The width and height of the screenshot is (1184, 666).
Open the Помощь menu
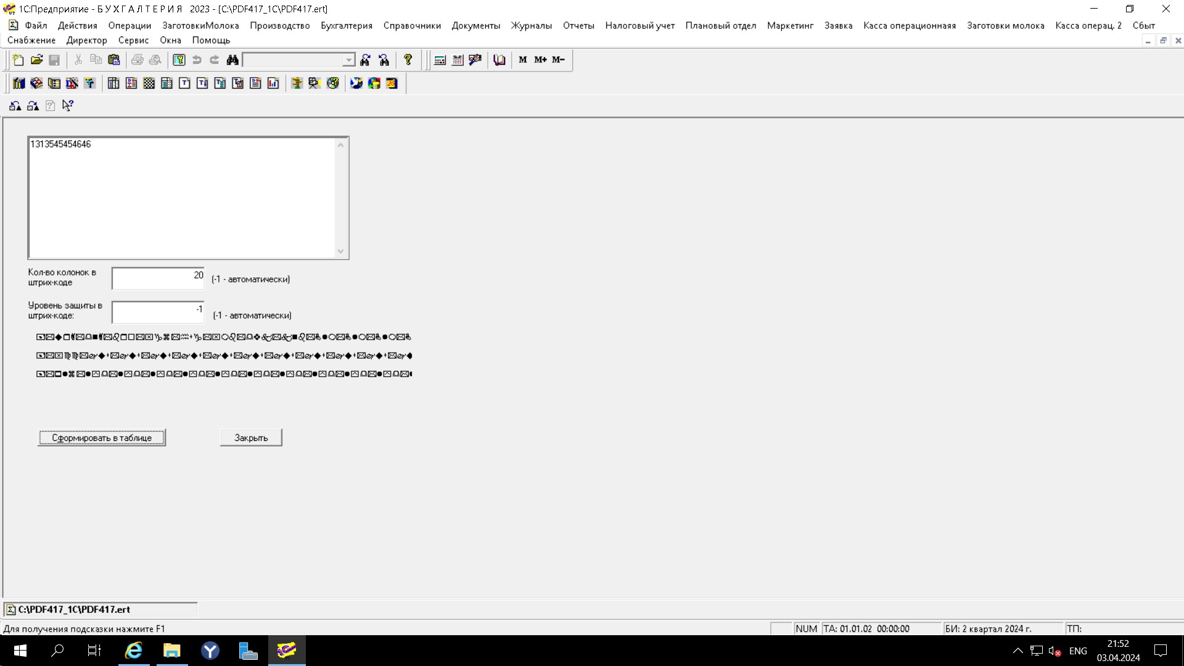[x=211, y=40]
